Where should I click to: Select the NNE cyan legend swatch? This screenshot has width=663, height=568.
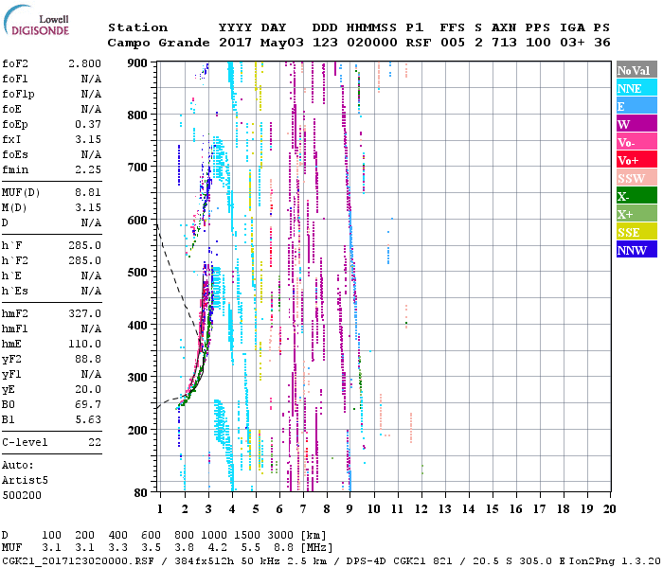(x=636, y=88)
